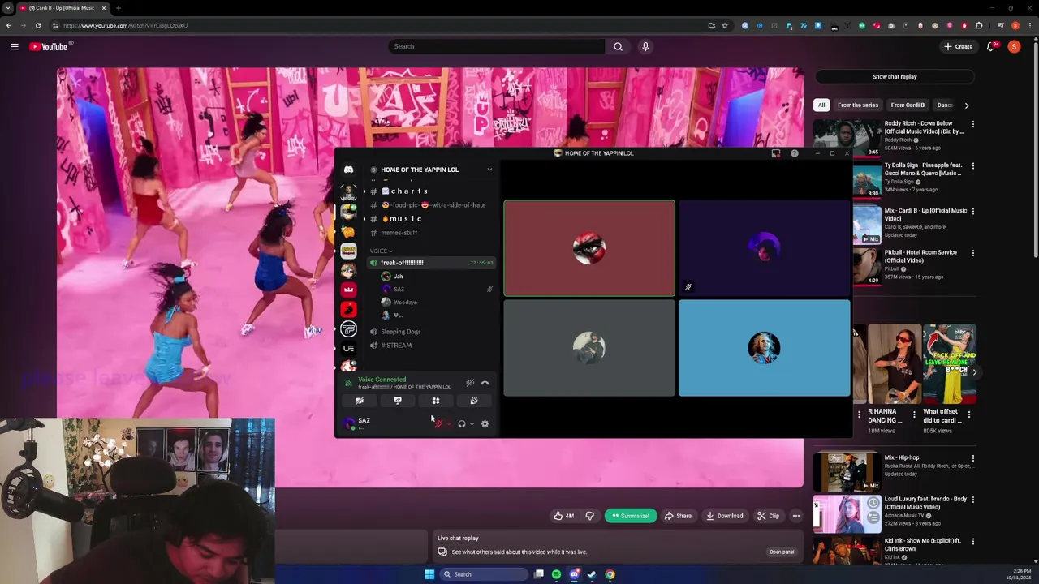Select UE server icon in Discord
Screen dimensions: 1039x584
click(348, 348)
